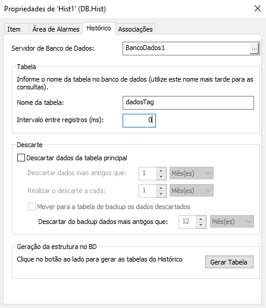Close the Propriedades de 'Hist1' dialog
Image resolution: width=266 pixels, height=308 pixels.
pos(258,8)
